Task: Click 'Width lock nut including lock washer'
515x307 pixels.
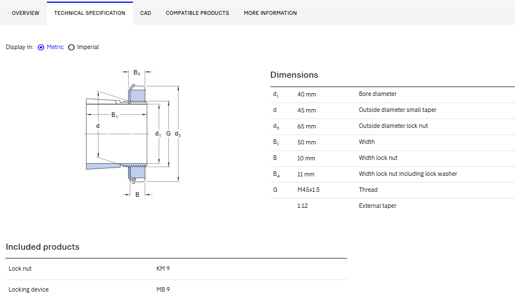Action: point(407,174)
